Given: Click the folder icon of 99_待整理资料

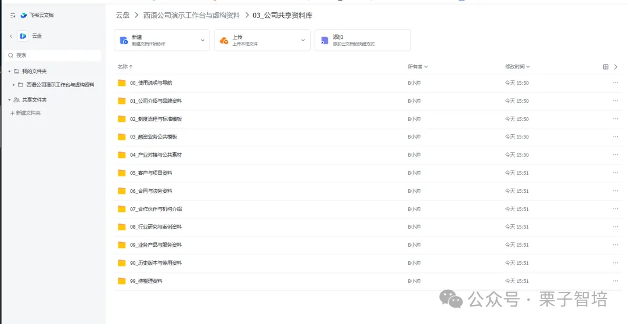Looking at the screenshot, I should [121, 281].
